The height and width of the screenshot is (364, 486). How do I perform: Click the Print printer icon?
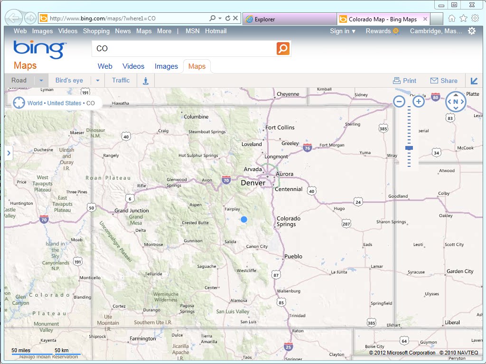(396, 81)
